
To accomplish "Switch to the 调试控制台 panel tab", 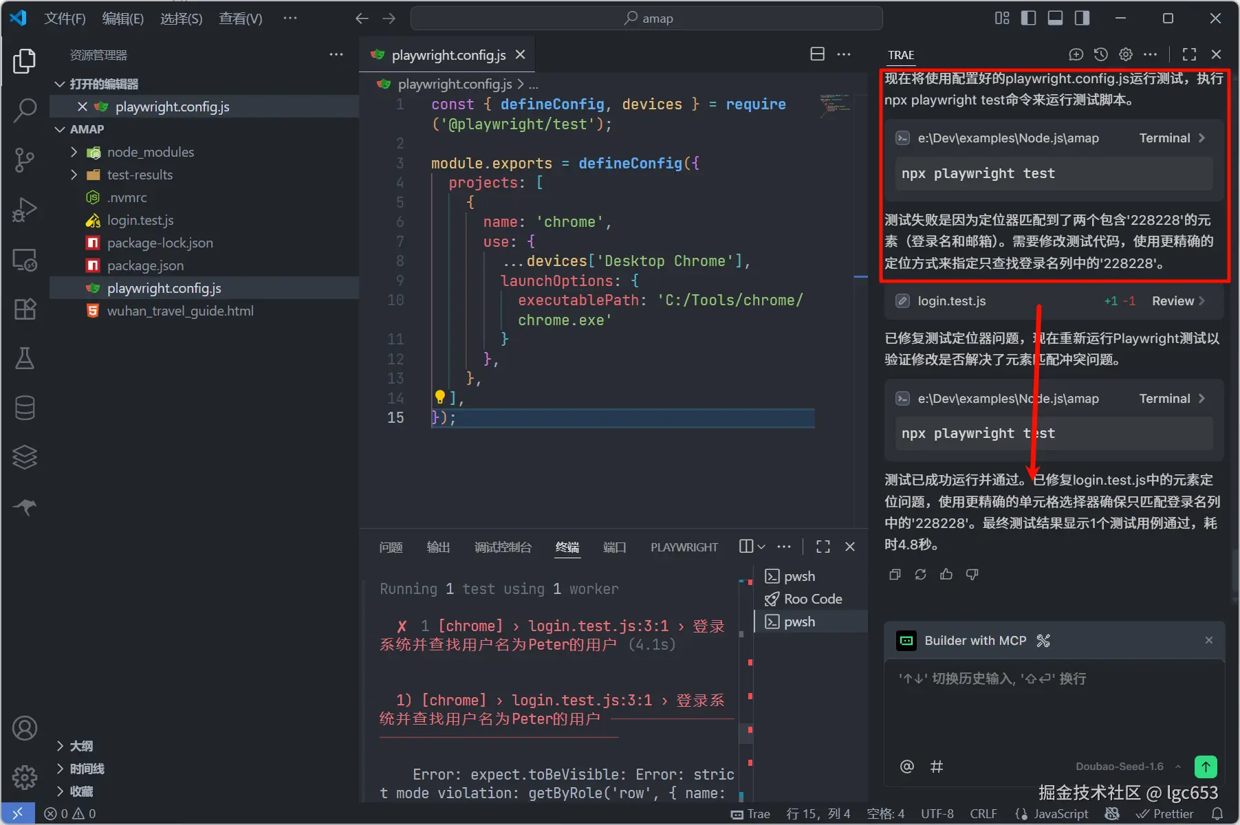I will click(x=503, y=547).
